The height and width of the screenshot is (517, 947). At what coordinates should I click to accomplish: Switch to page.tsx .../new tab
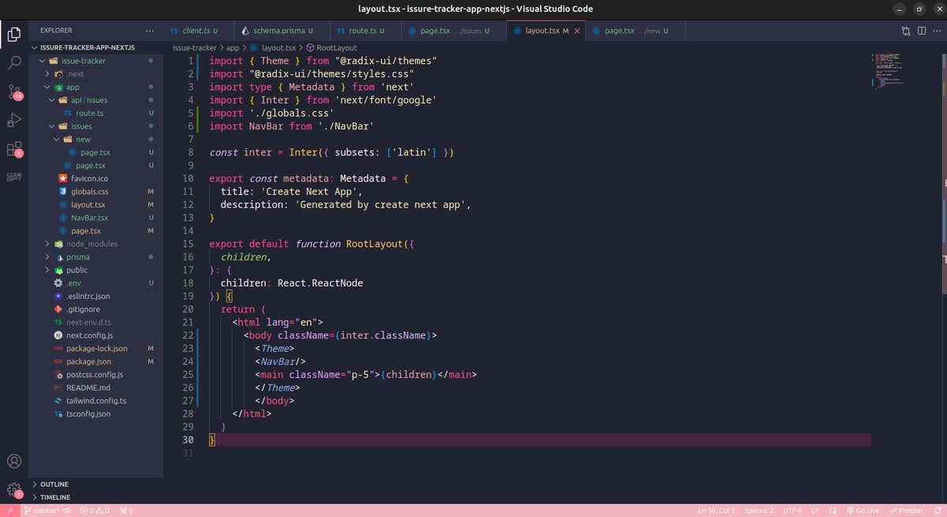tap(634, 31)
